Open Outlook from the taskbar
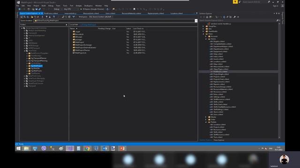The height and width of the screenshot is (168, 300). 105,148
